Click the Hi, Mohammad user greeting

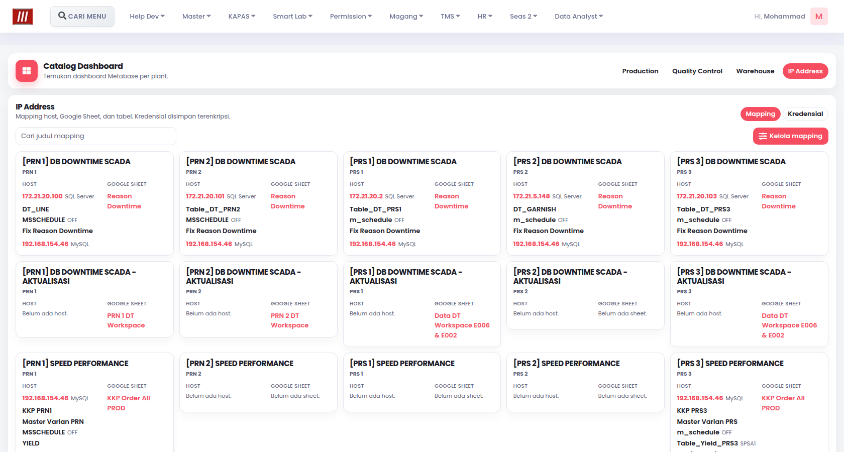click(x=780, y=17)
